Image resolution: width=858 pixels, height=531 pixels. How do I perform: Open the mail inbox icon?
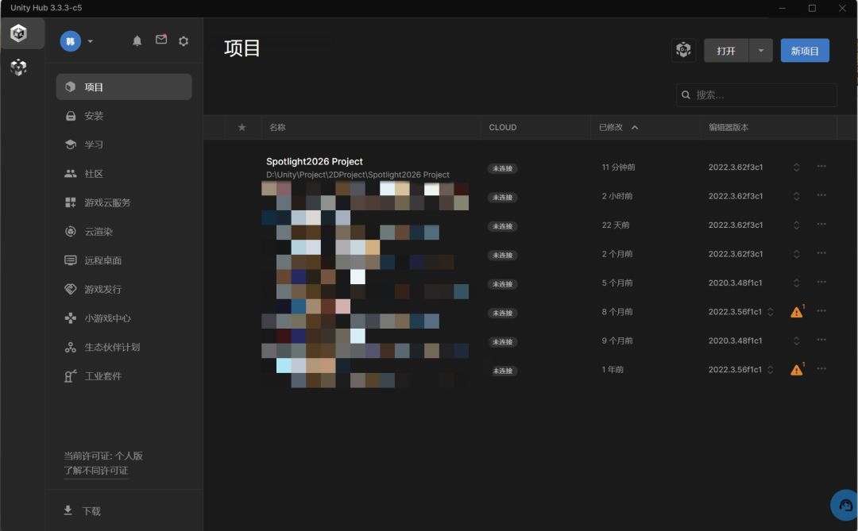pyautogui.click(x=160, y=40)
